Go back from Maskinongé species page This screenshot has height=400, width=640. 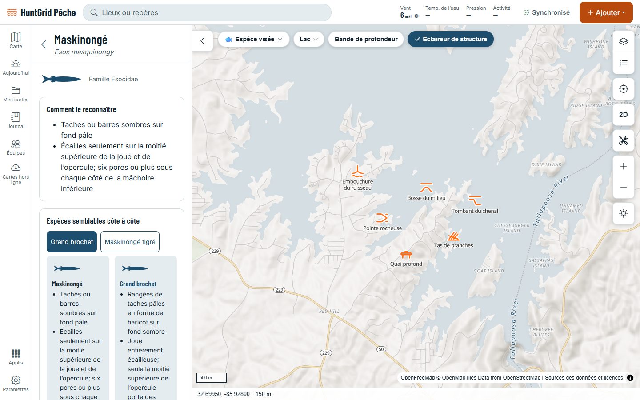pos(44,44)
